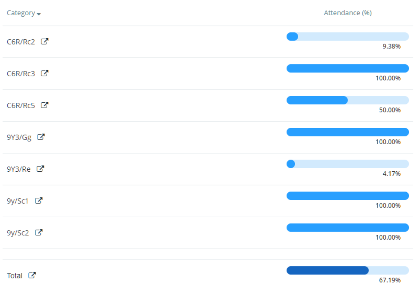Open external link icon for 9y/Sc2
This screenshot has height=296, width=419.
39,233
